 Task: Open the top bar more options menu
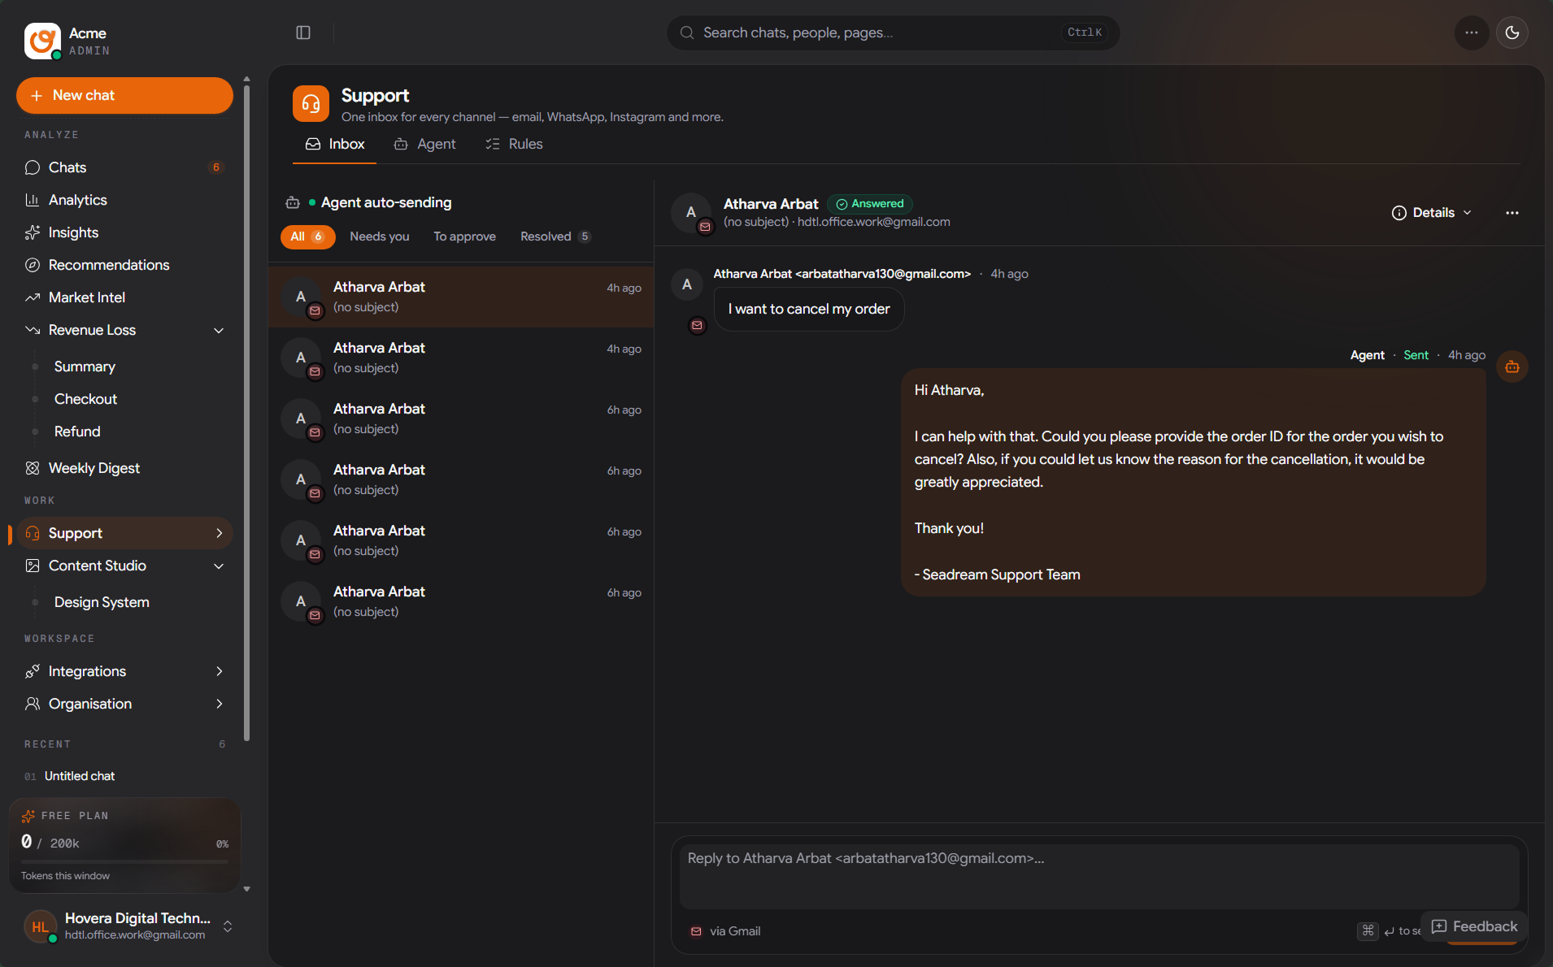tap(1472, 33)
